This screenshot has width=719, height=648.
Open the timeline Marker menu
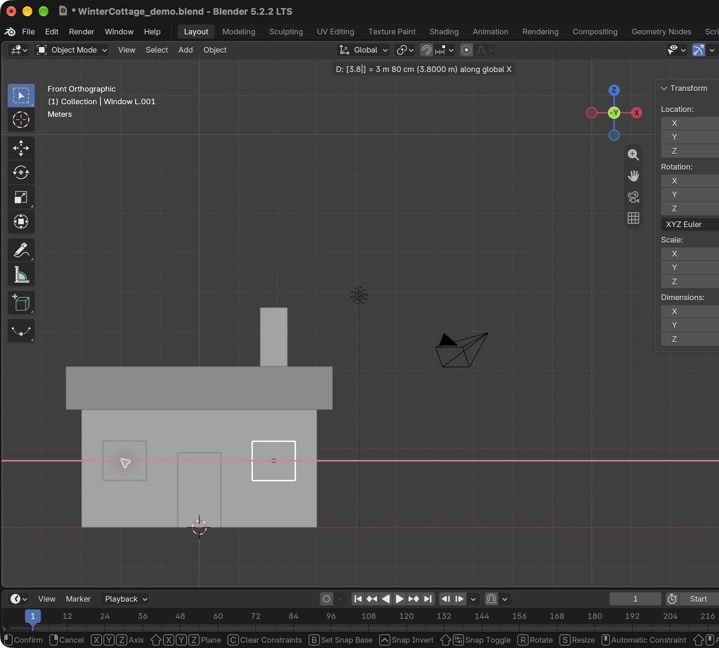(78, 599)
